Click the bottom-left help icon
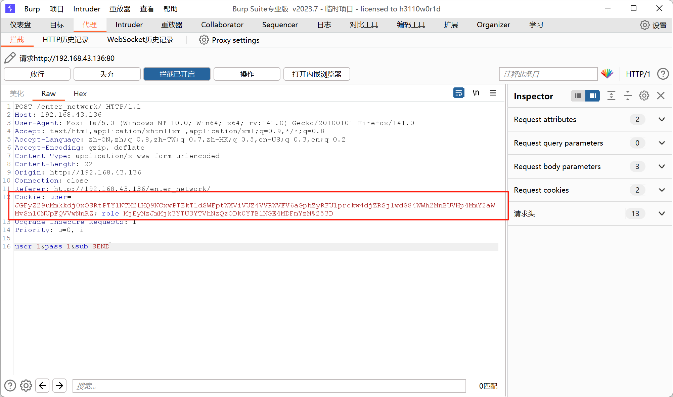Screen dimensions: 673x397 pyautogui.click(x=10, y=386)
